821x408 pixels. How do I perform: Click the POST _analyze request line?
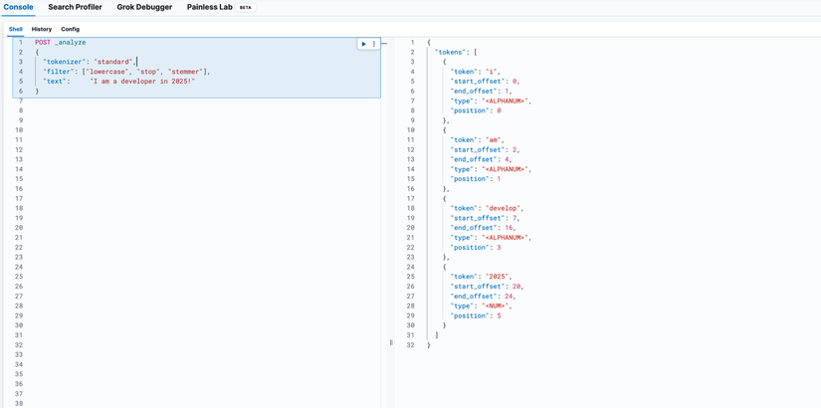point(59,43)
